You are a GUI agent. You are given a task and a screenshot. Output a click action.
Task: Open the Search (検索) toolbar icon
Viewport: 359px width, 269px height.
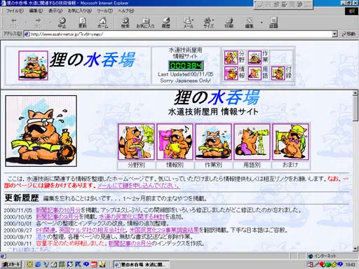tap(126, 22)
